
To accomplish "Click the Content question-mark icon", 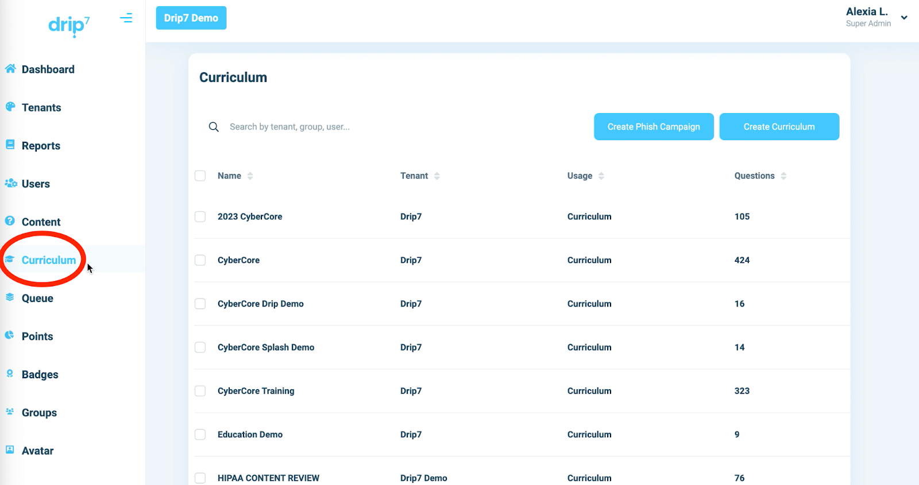I will tap(10, 221).
